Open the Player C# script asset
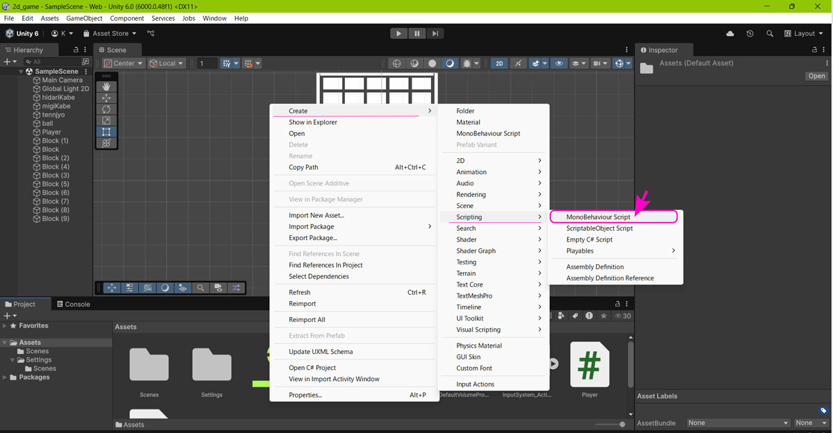Image resolution: width=833 pixels, height=433 pixels. point(589,365)
